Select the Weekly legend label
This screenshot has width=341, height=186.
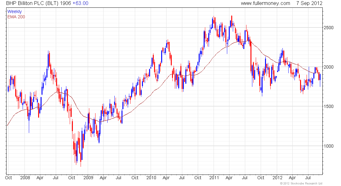pyautogui.click(x=15, y=12)
